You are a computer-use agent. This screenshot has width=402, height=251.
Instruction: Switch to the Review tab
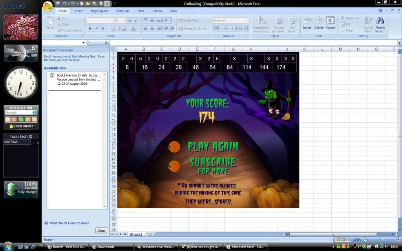point(157,11)
